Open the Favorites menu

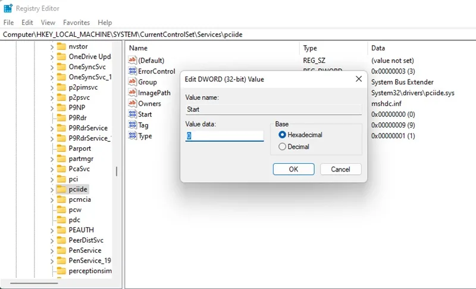[x=77, y=23]
